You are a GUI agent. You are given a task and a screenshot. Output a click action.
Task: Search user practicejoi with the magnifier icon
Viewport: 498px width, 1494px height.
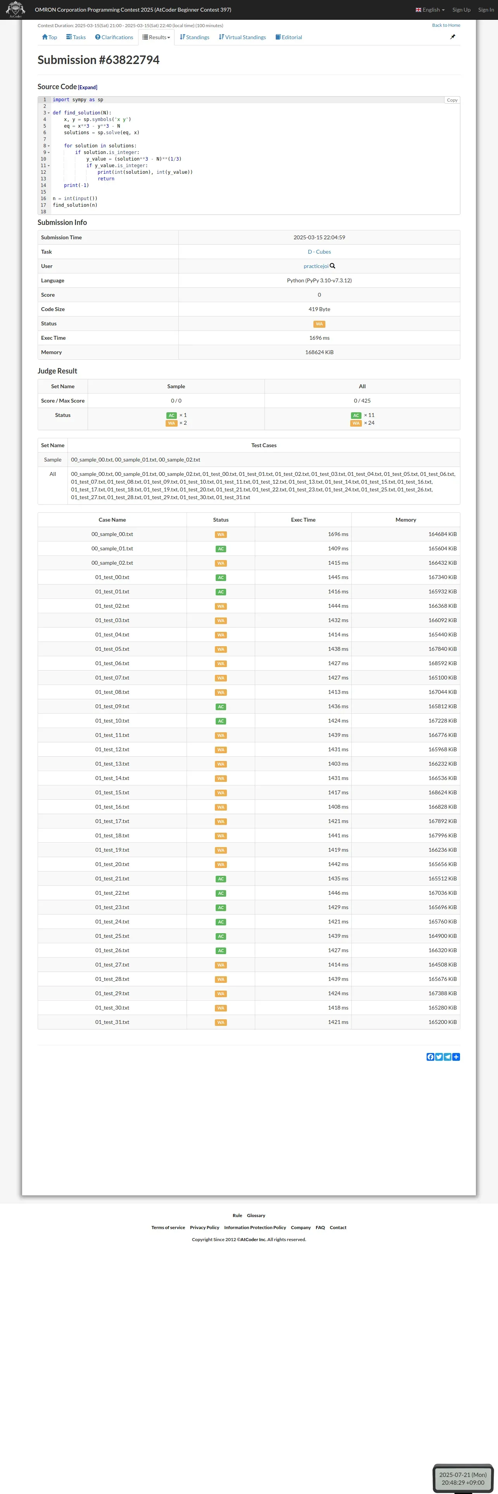click(332, 266)
